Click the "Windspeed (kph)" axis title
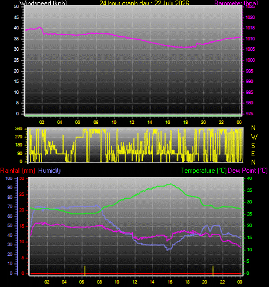 (43, 3)
